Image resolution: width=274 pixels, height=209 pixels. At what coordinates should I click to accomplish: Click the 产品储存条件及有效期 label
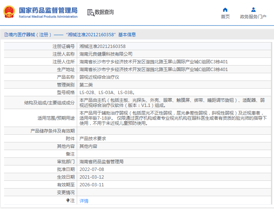(x=53, y=131)
